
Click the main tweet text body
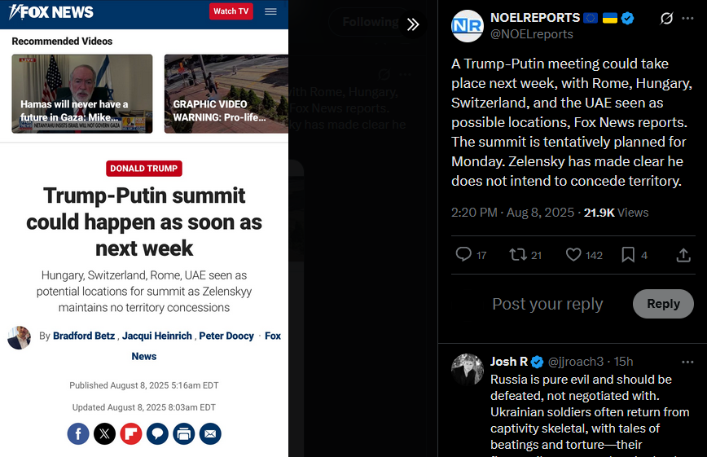pos(572,122)
